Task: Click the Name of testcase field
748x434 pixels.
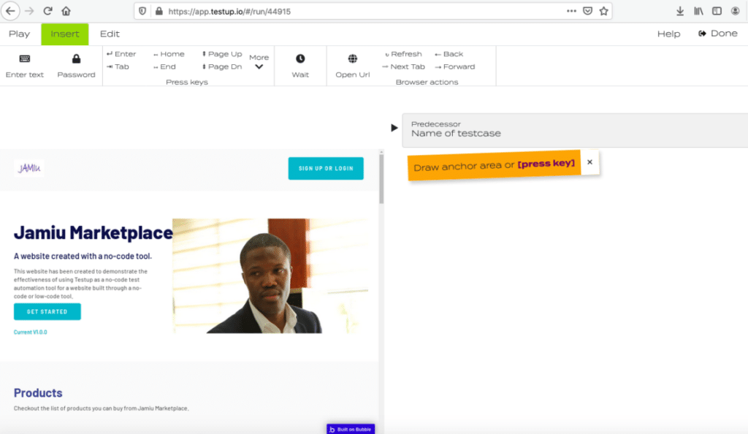Action: (575, 130)
